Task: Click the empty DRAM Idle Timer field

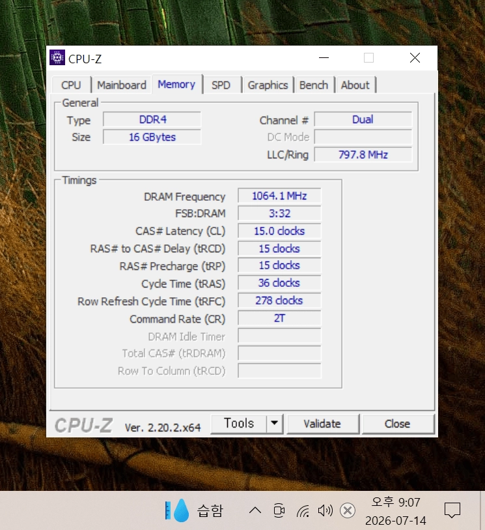Action: pyautogui.click(x=279, y=336)
